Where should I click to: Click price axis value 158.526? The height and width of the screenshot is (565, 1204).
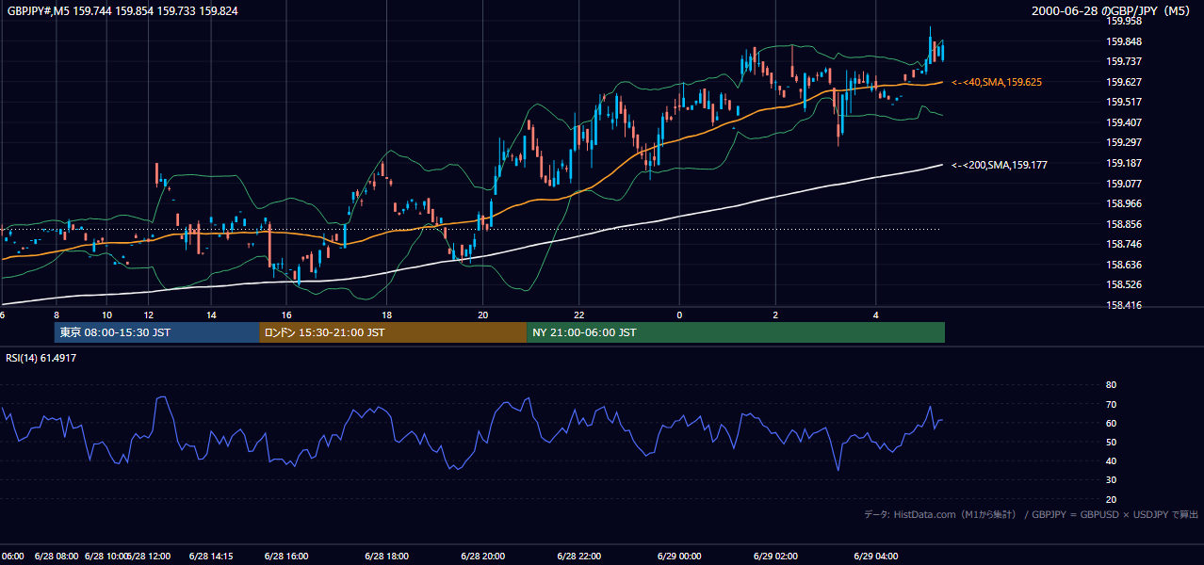(x=1124, y=285)
